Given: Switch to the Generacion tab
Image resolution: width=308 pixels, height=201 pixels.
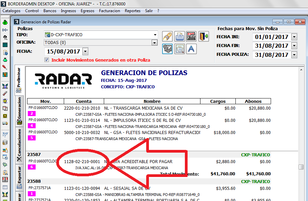Looking at the screenshot, I should click(x=19, y=111).
